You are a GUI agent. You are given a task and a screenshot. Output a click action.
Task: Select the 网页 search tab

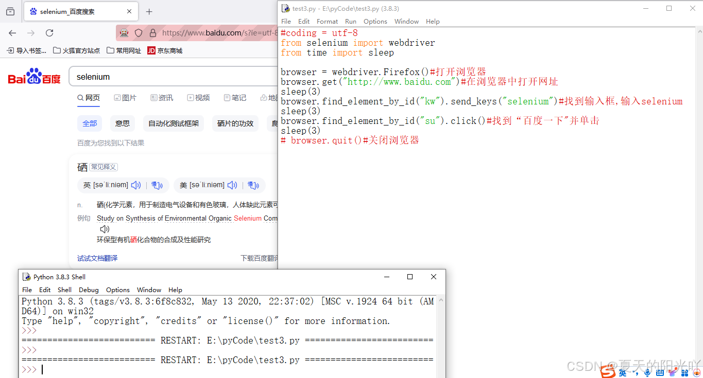(89, 98)
